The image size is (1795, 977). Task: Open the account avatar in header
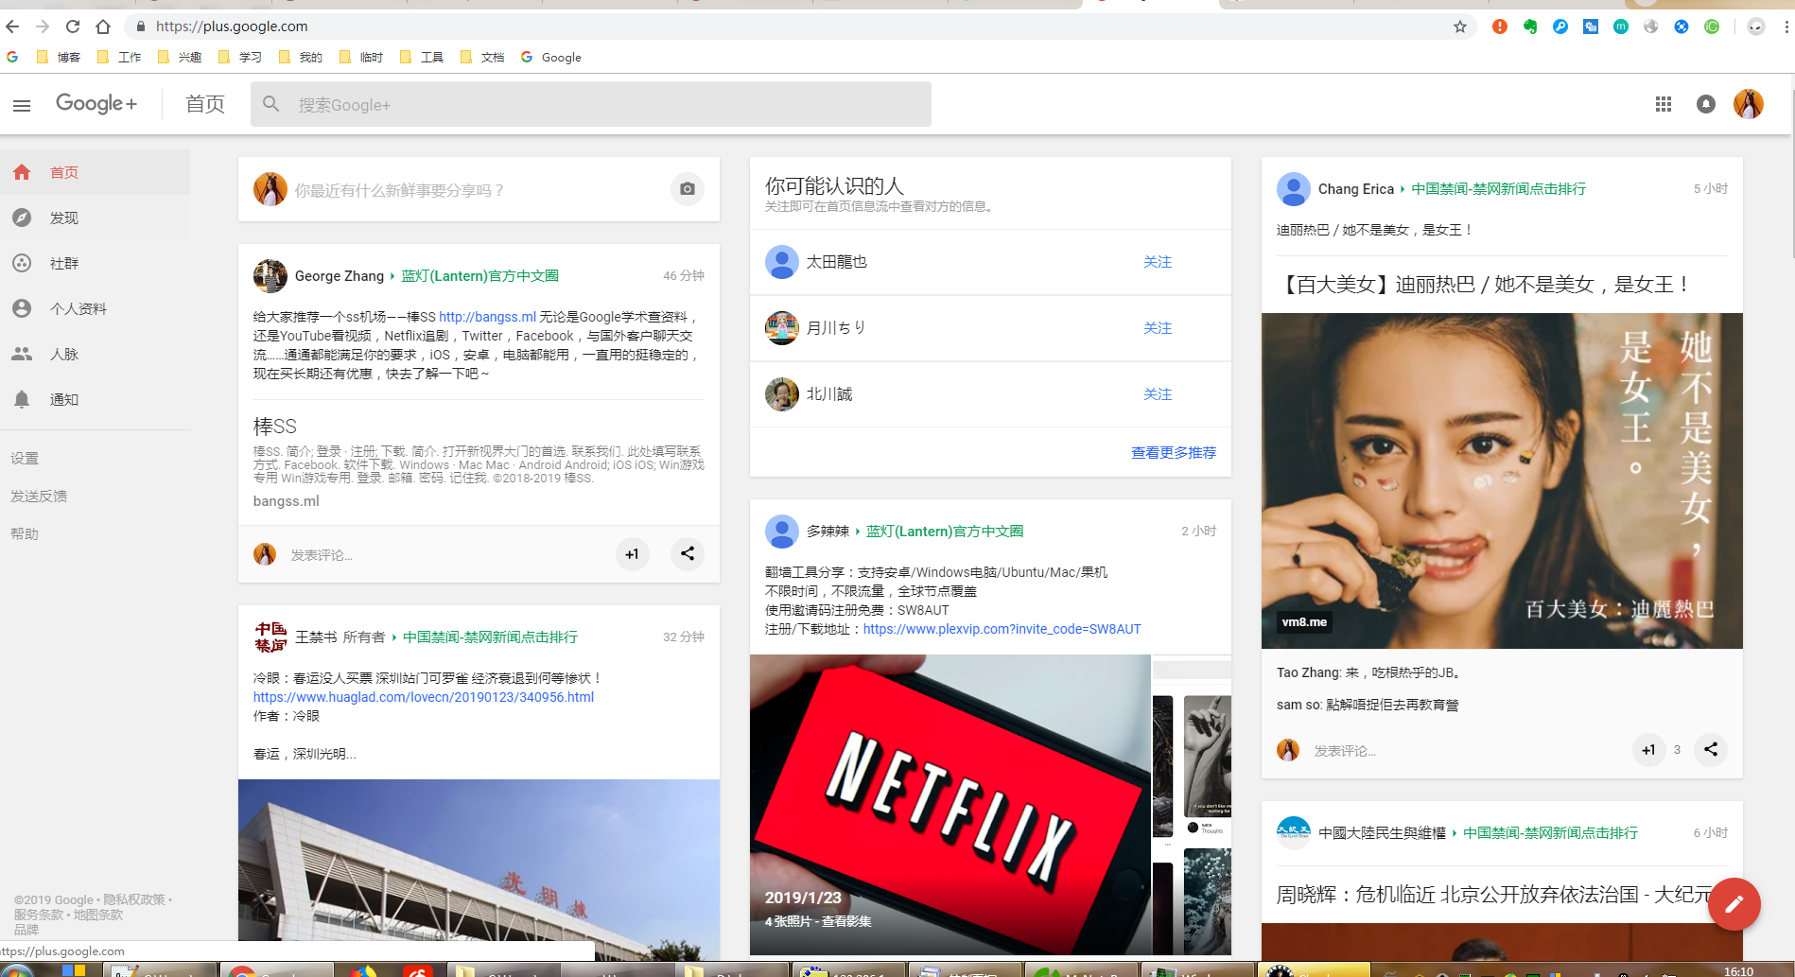[1749, 104]
